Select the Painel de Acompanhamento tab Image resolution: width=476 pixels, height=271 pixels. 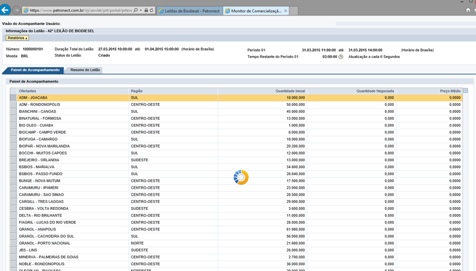pos(35,70)
